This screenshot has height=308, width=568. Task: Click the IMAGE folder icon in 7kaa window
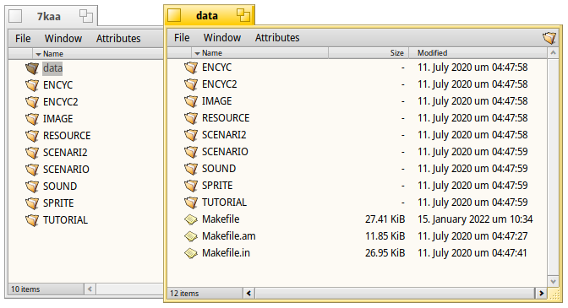[32, 119]
